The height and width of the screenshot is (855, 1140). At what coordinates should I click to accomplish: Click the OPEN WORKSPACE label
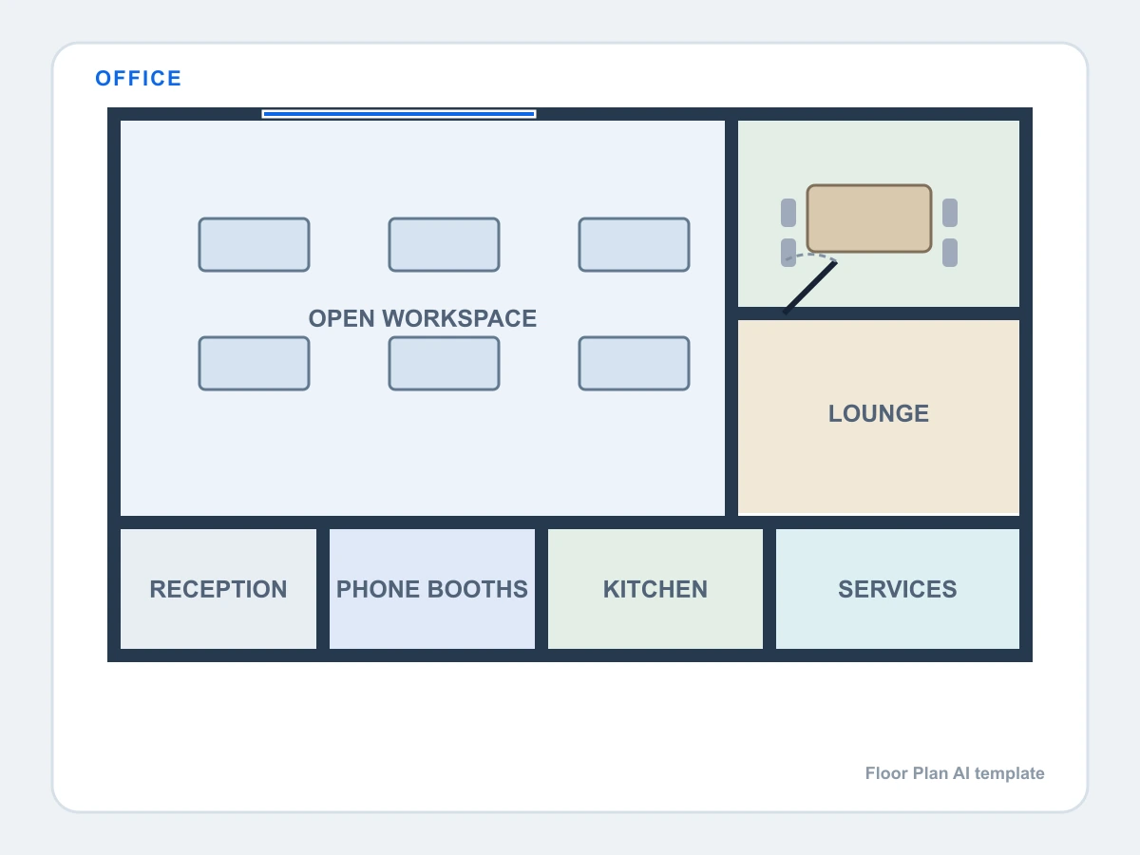[x=423, y=318]
